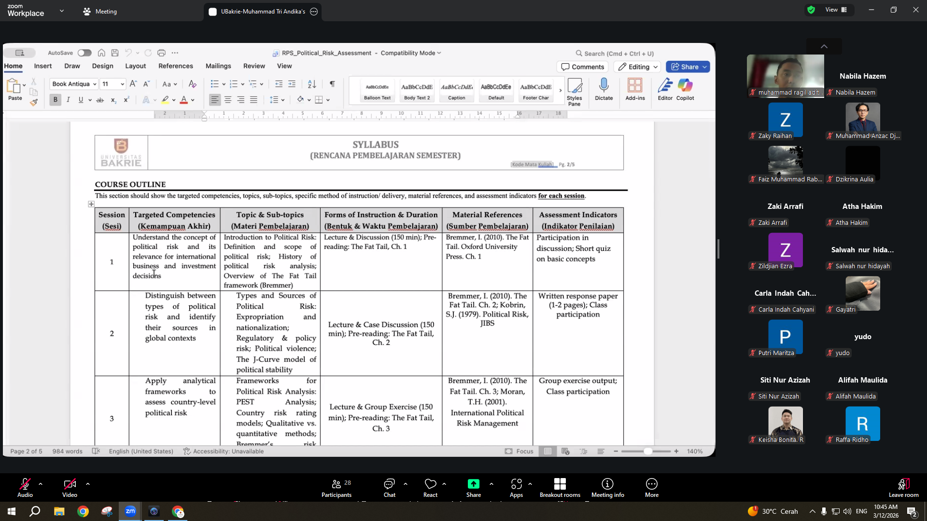
Task: Toggle show paragraph marks
Action: pyautogui.click(x=332, y=84)
